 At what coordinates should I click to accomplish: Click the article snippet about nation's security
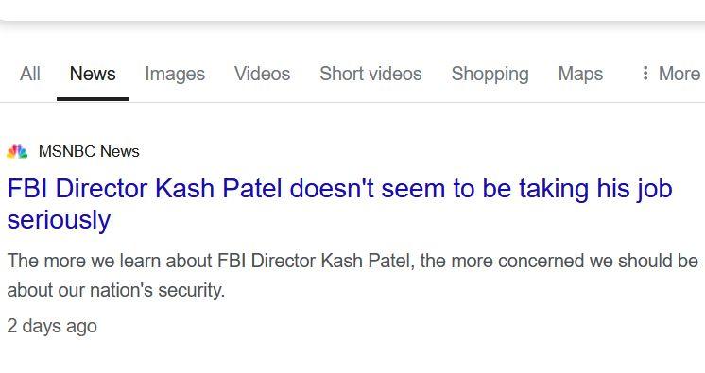pyautogui.click(x=352, y=275)
